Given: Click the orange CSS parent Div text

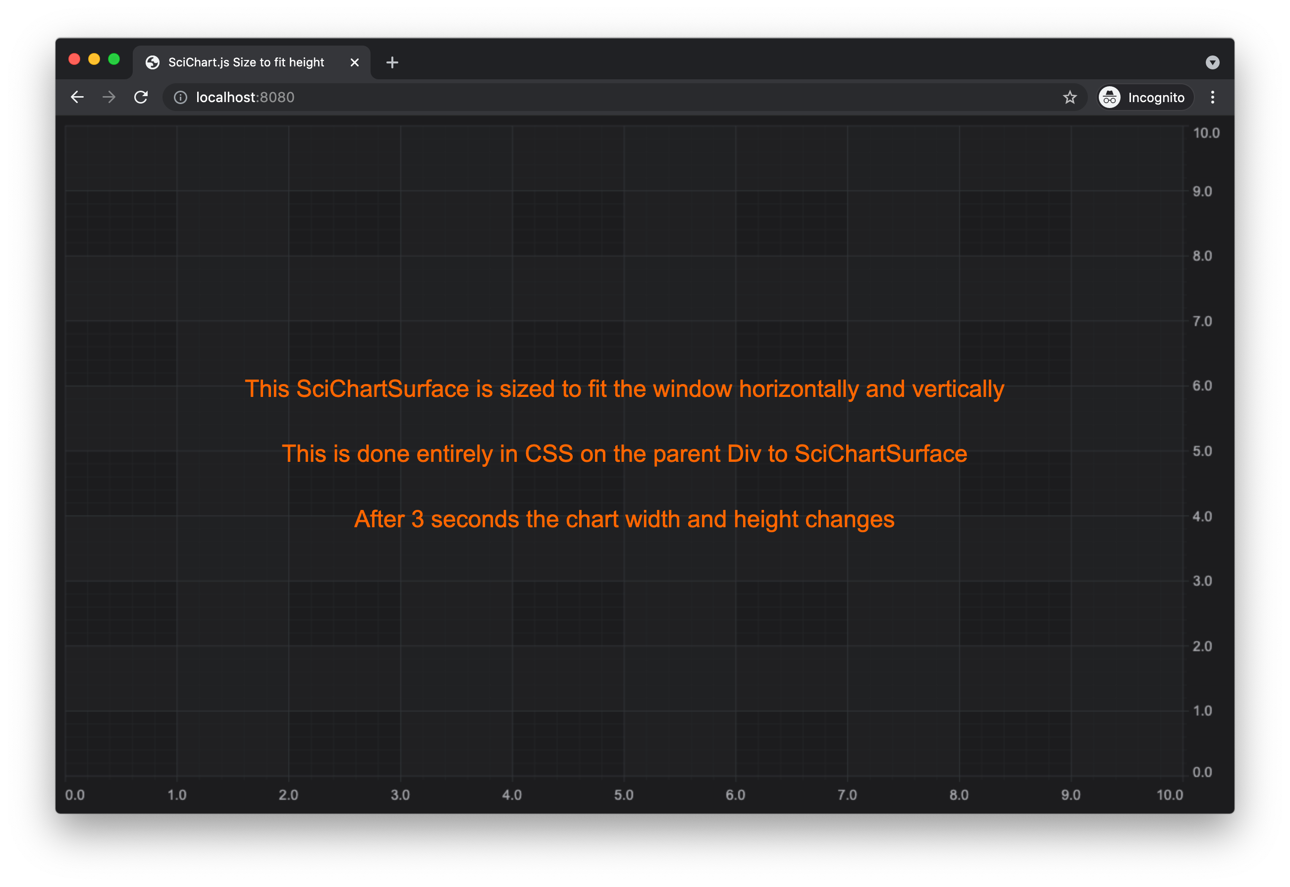Looking at the screenshot, I should point(624,453).
